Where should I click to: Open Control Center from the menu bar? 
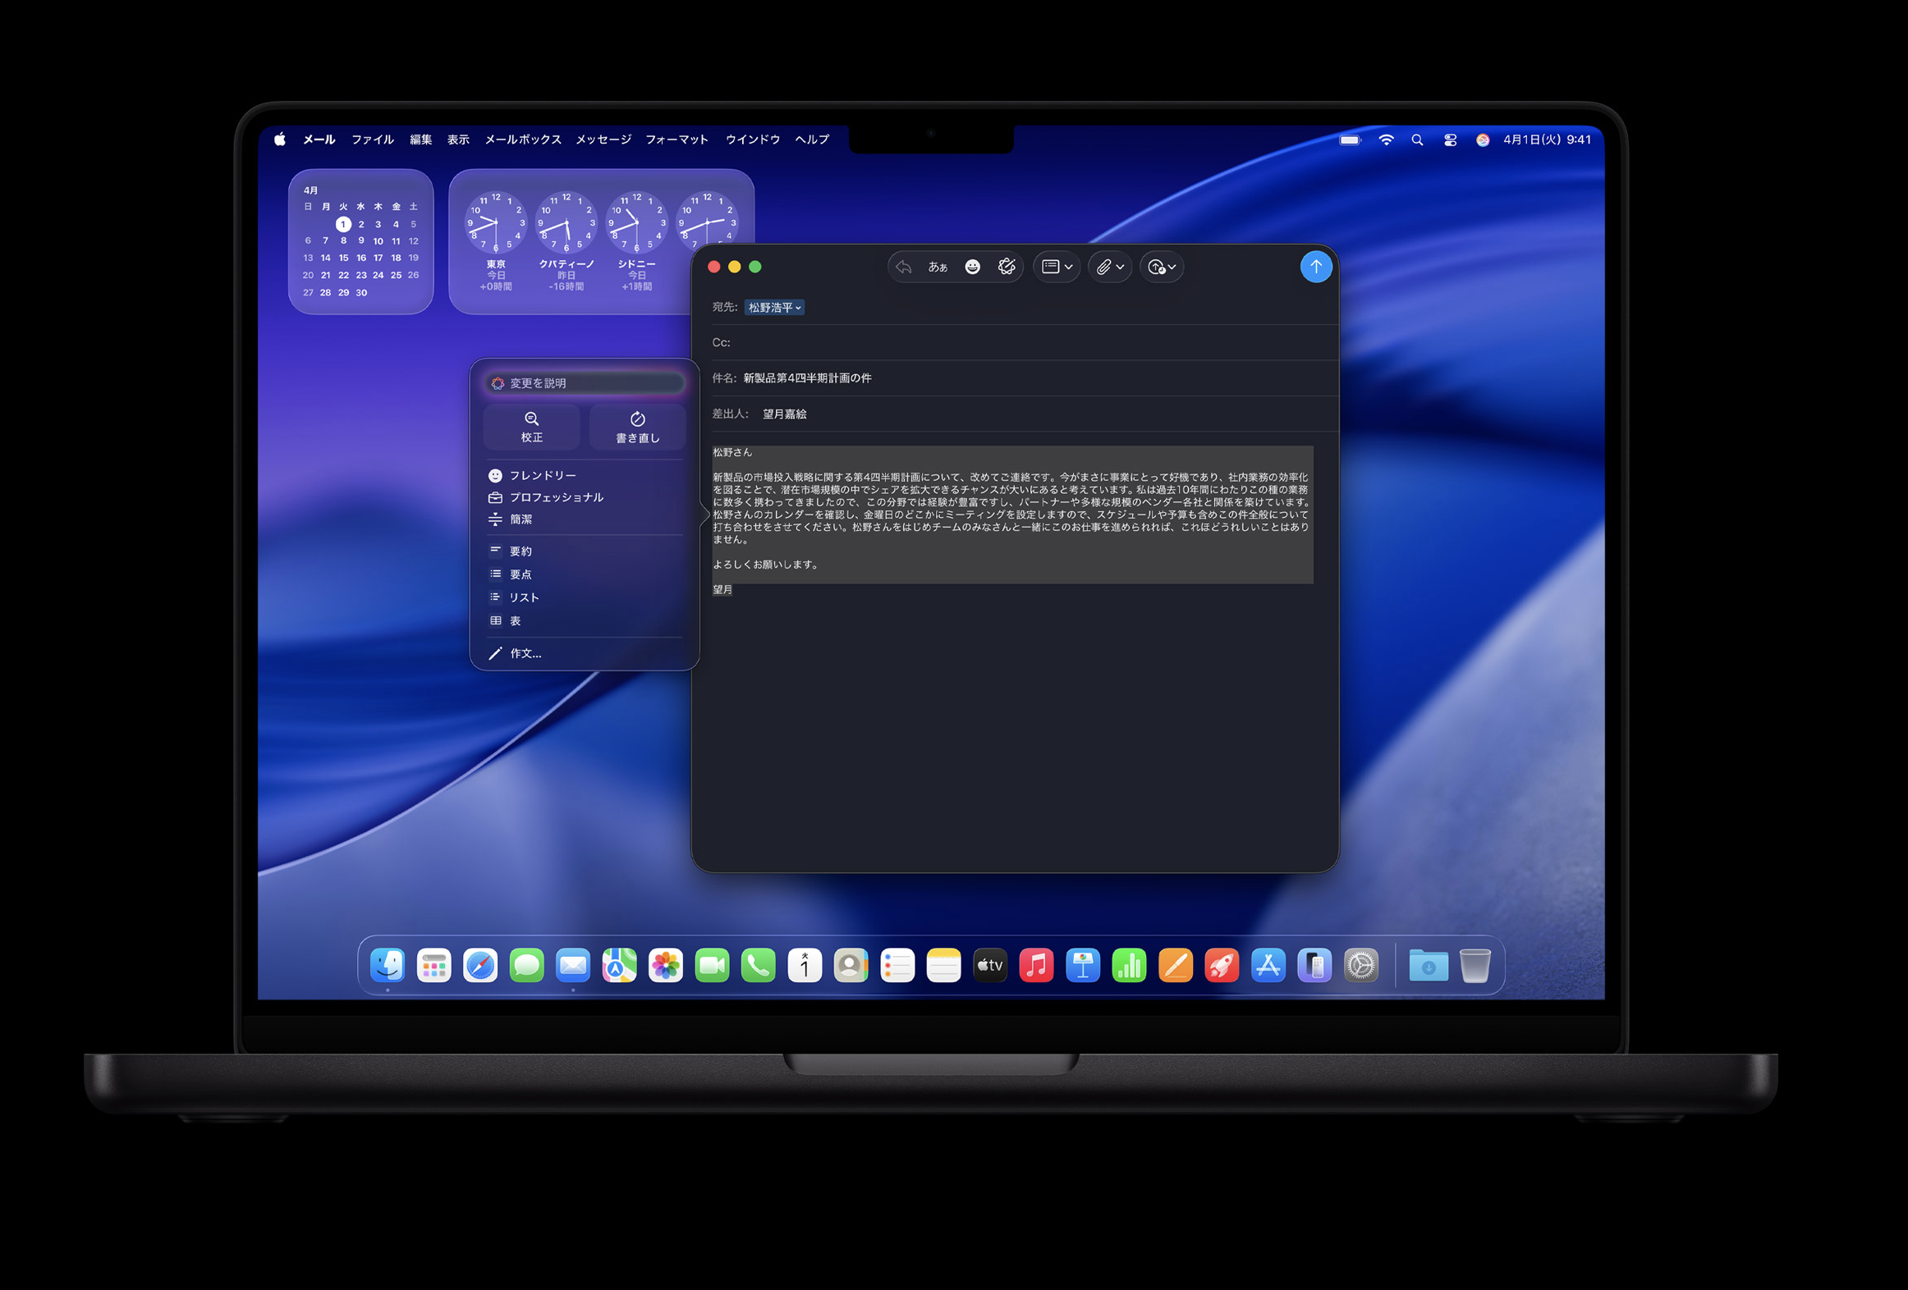pos(1450,140)
